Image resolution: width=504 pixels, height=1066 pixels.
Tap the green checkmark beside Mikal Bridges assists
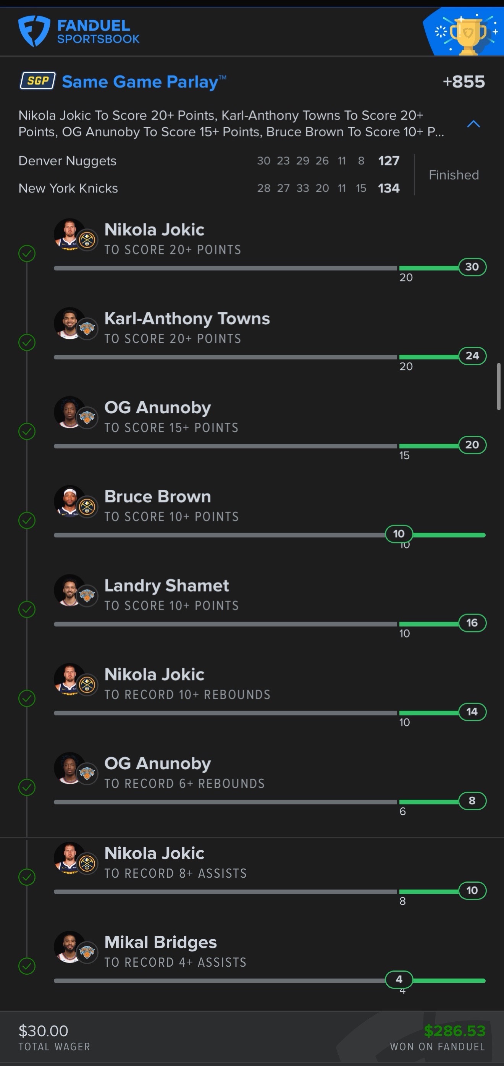(27, 966)
